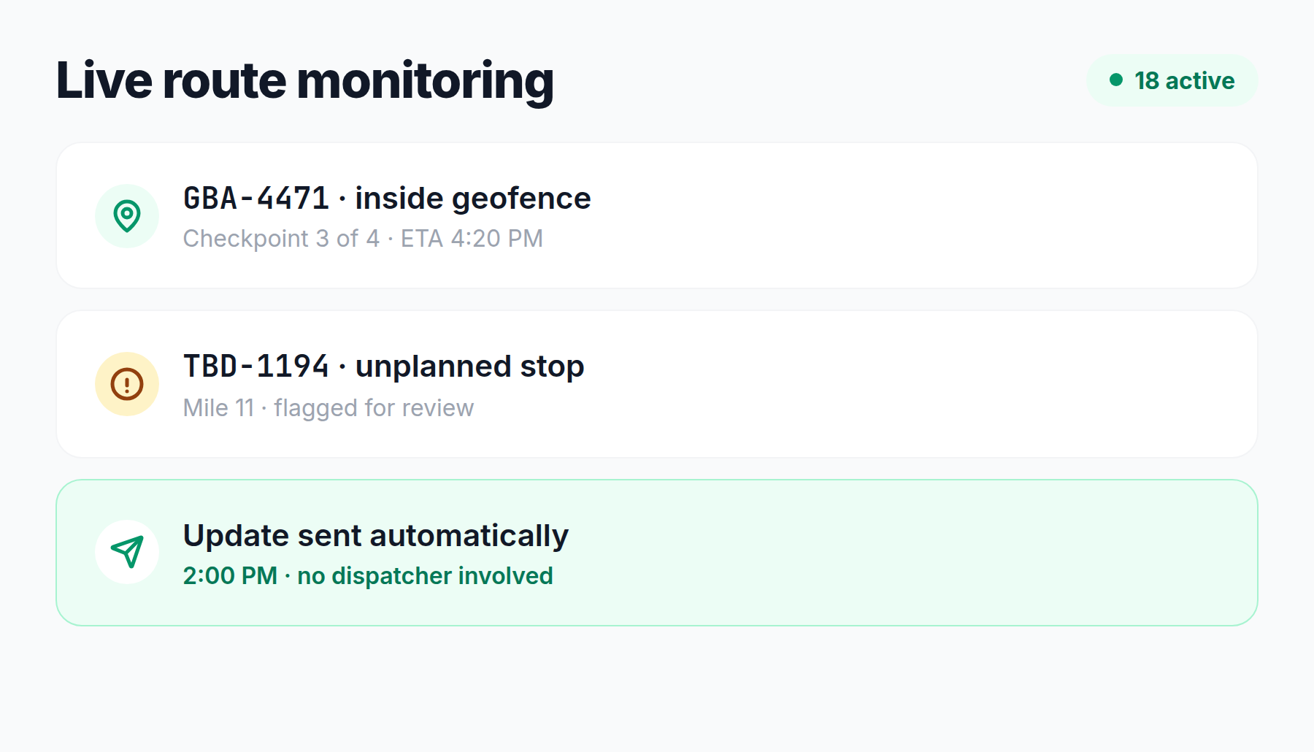The height and width of the screenshot is (752, 1314).
Task: Click the paper plane send icon
Action: click(127, 552)
